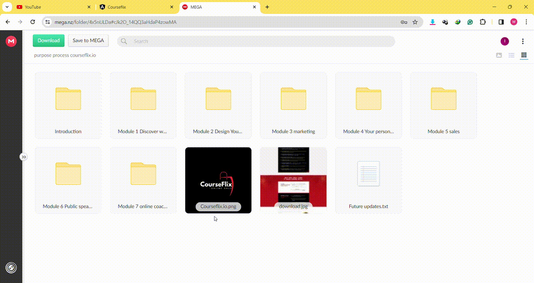Image resolution: width=534 pixels, height=283 pixels.
Task: Open the Chrome profile avatar W
Action: click(514, 22)
